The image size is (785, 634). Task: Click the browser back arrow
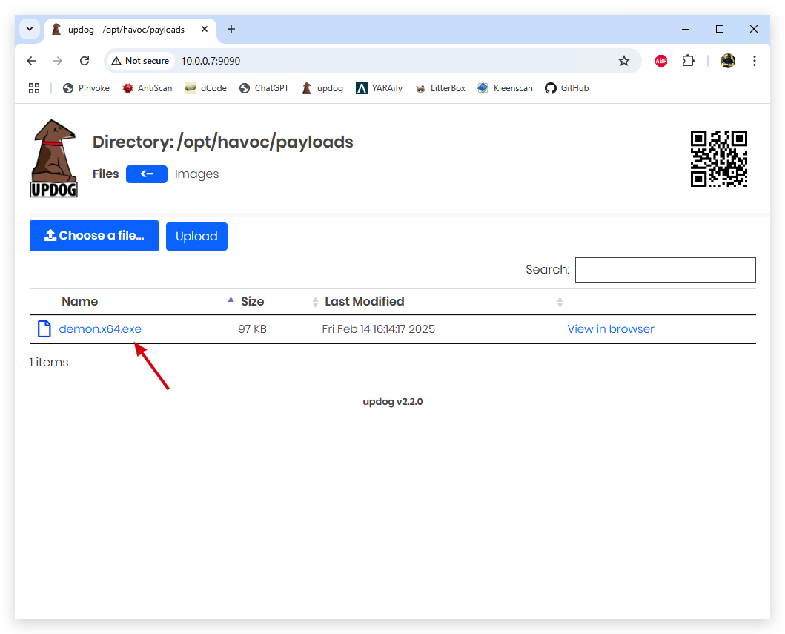(31, 61)
